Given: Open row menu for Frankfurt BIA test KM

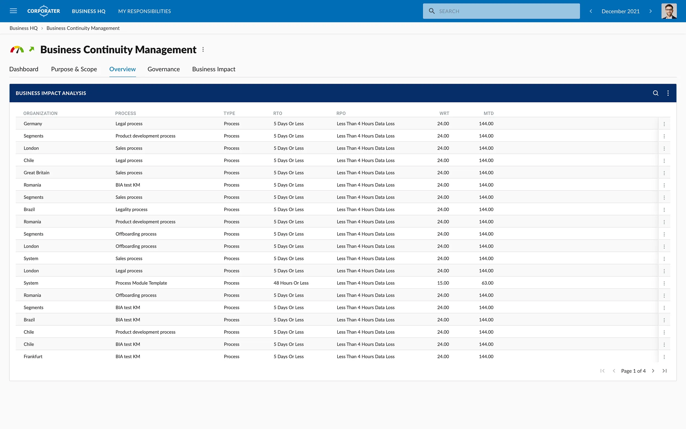Looking at the screenshot, I should (664, 357).
